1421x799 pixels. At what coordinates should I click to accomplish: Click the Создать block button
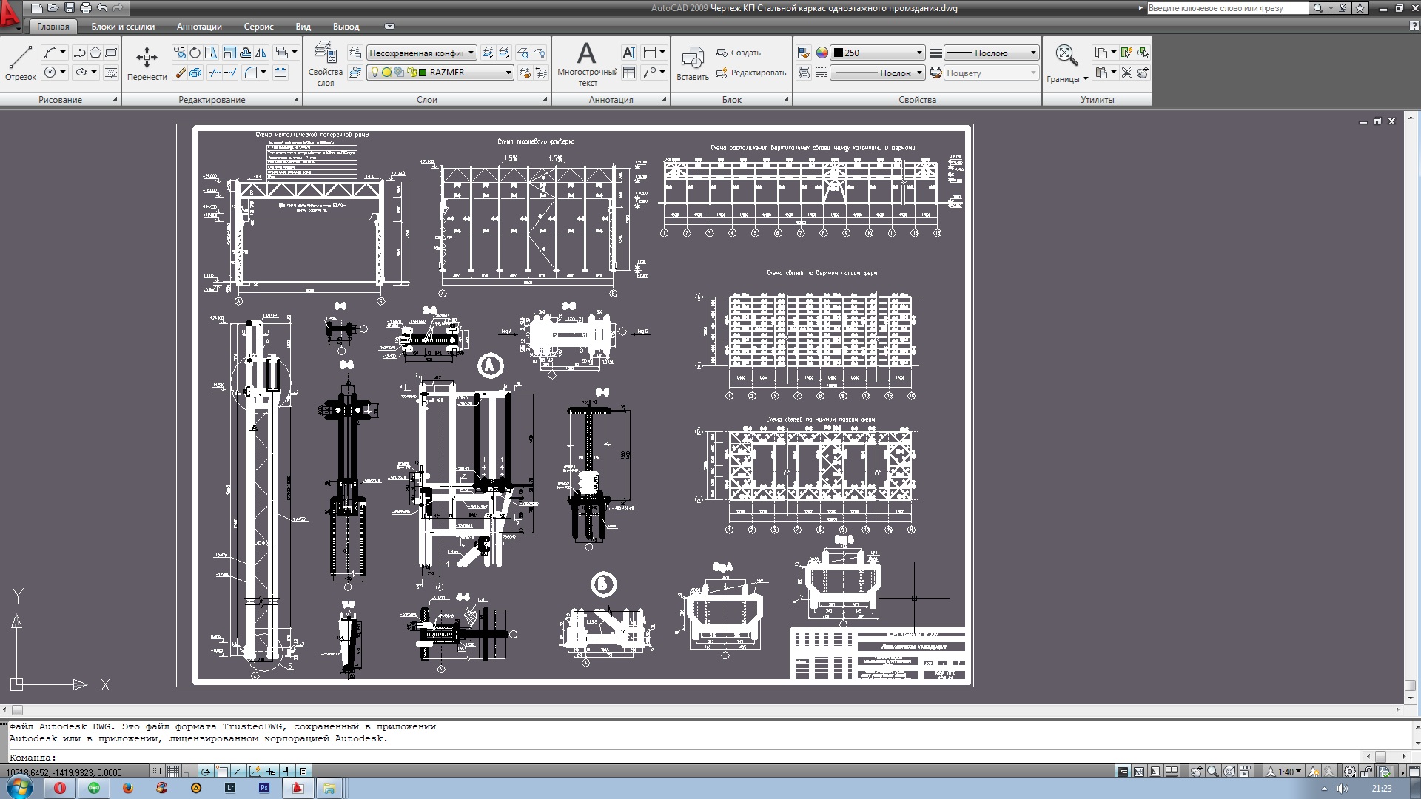tap(739, 53)
